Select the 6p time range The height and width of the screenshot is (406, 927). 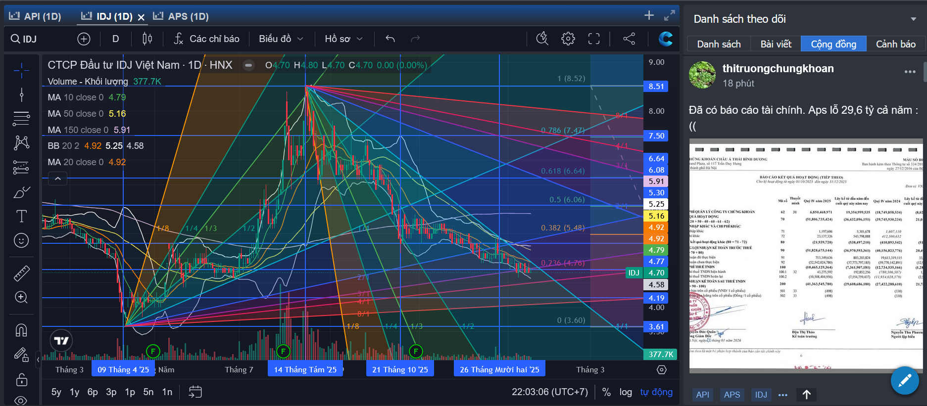pos(93,392)
